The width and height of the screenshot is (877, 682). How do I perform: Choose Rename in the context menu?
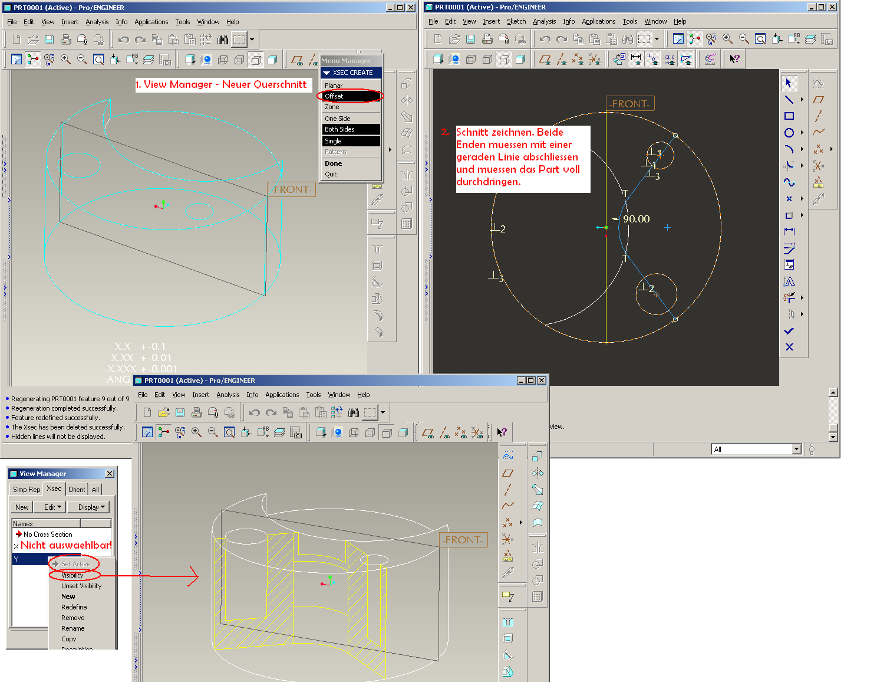coord(73,628)
